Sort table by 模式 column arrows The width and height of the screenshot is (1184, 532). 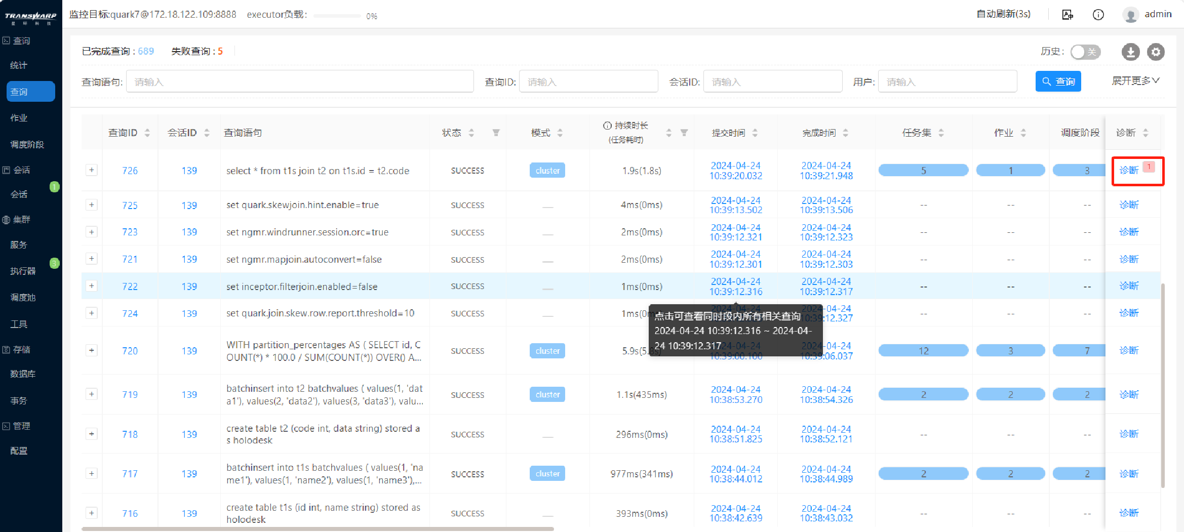pos(560,133)
